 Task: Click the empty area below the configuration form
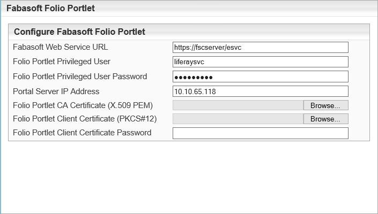point(188,177)
